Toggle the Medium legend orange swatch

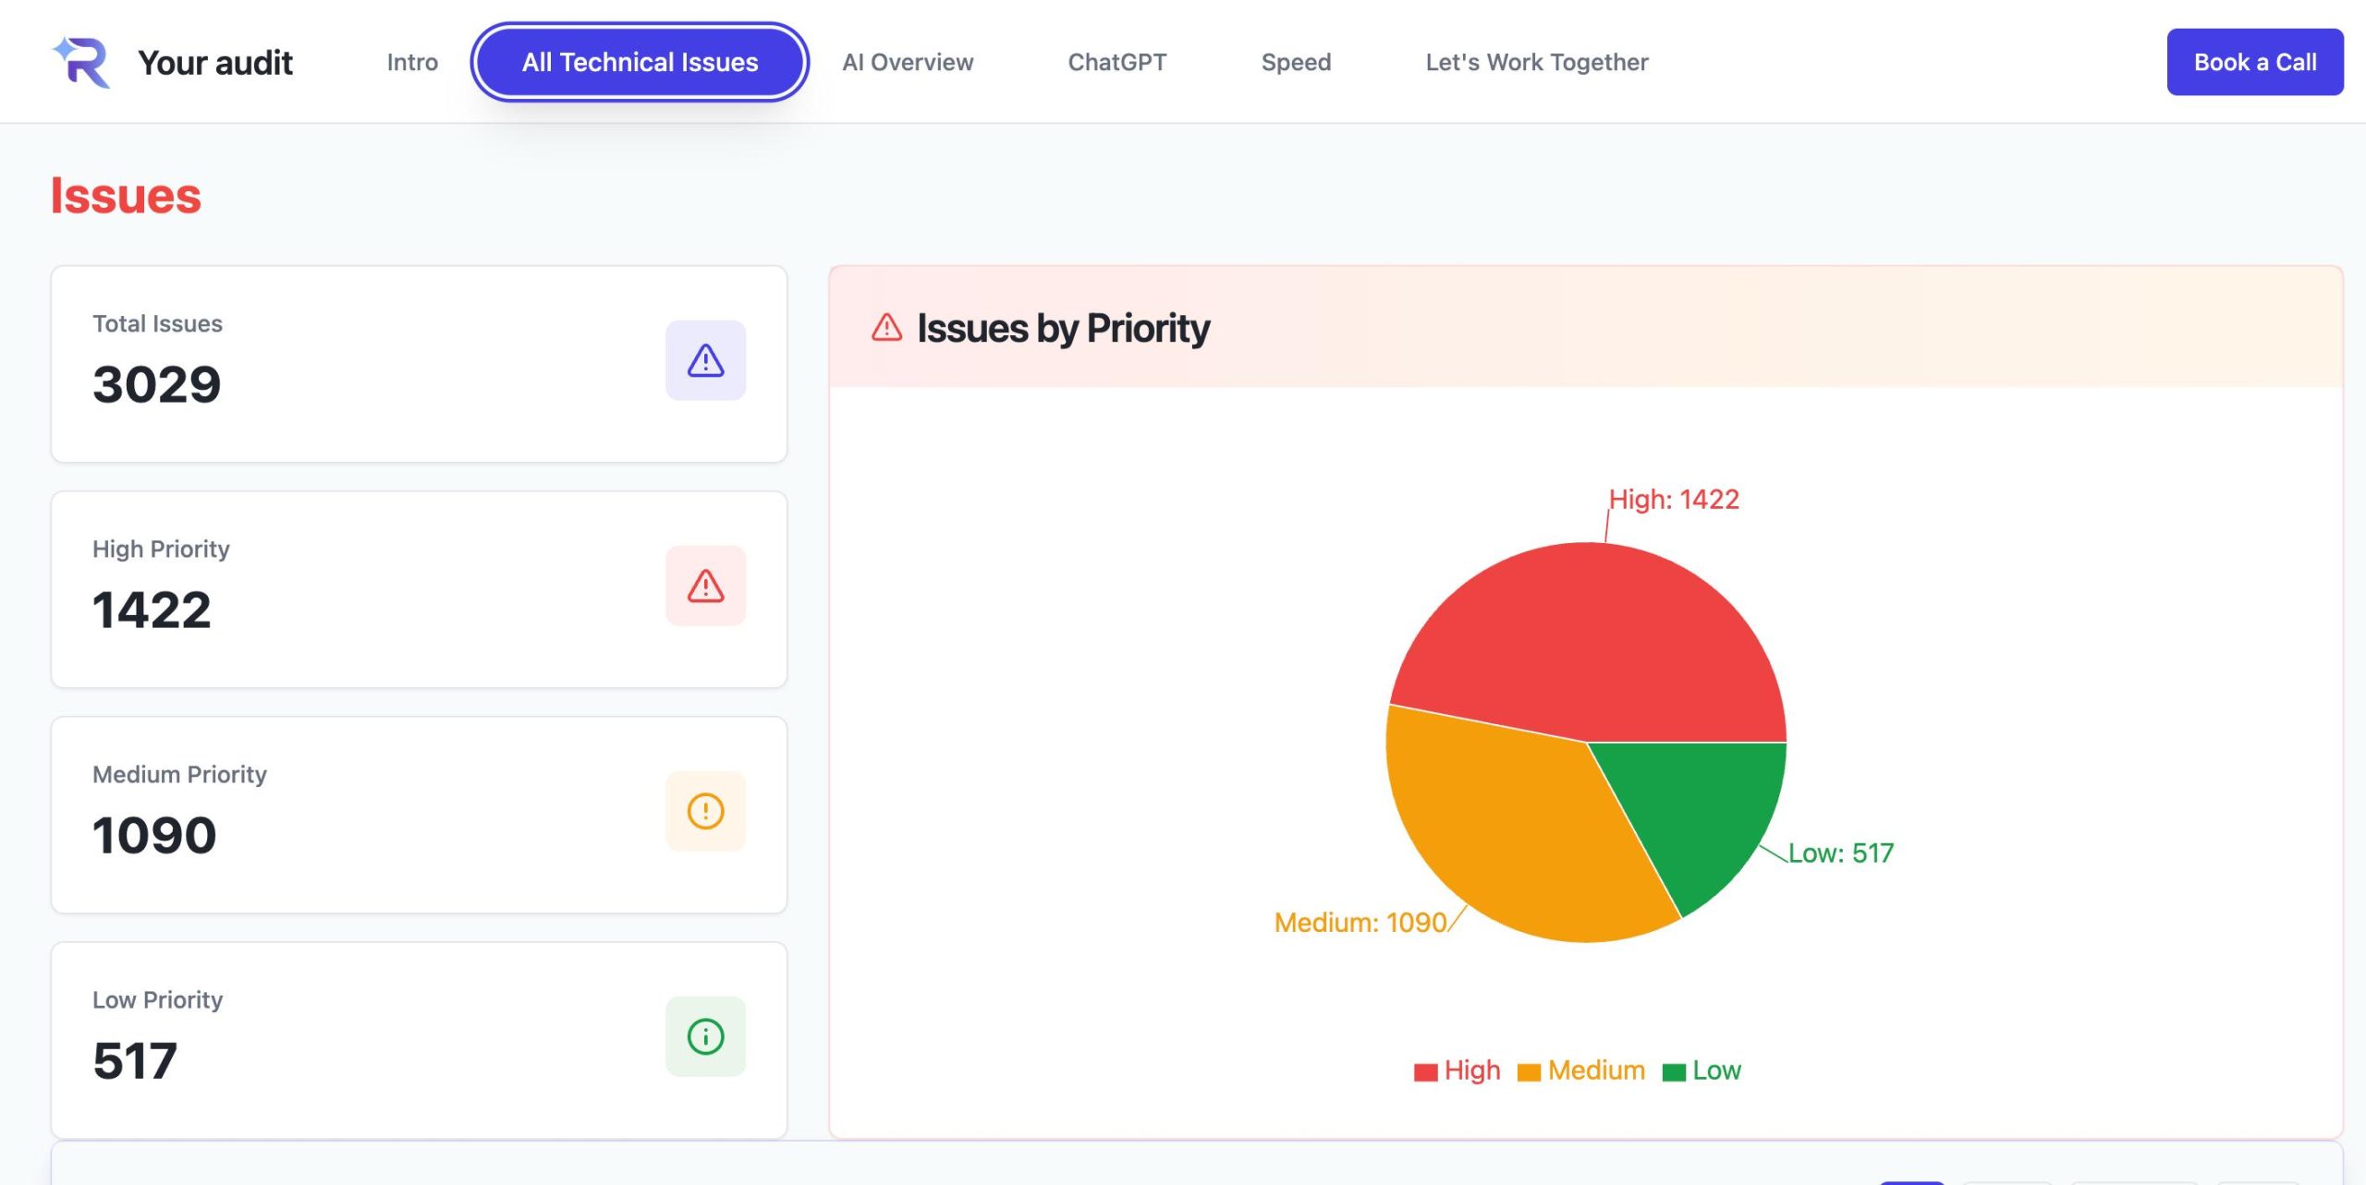click(1529, 1071)
